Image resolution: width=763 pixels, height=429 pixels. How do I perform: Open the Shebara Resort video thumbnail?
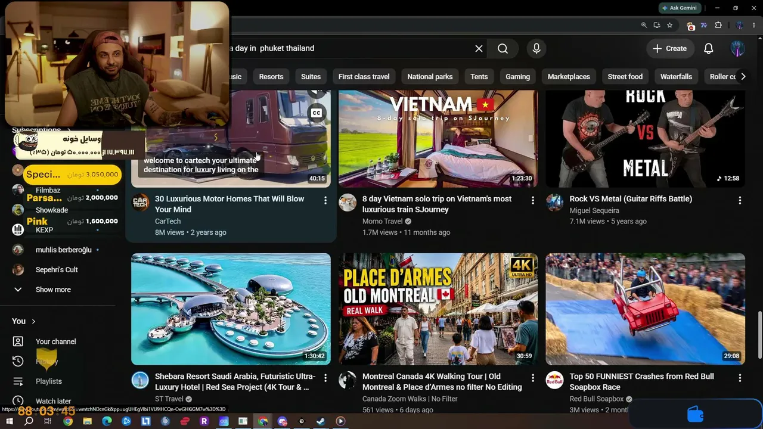pos(231,309)
